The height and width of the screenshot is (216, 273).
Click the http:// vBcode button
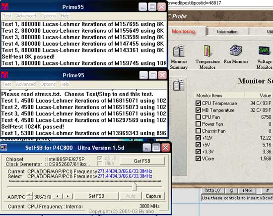[x=213, y=190]
